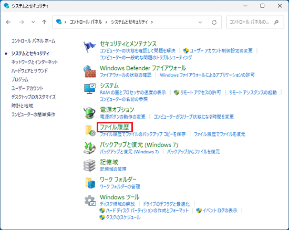Open the システム heading link
Image resolution: width=289 pixels, height=230 pixels.
(x=109, y=86)
